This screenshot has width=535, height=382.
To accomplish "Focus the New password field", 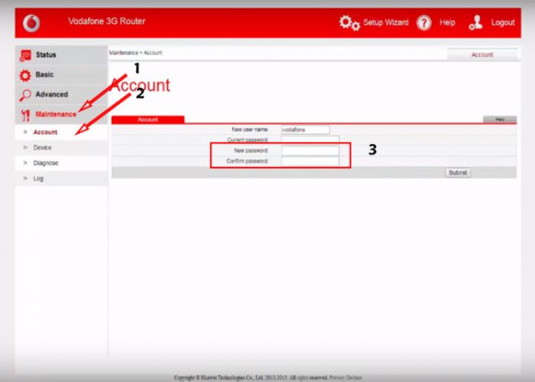I will [x=310, y=150].
